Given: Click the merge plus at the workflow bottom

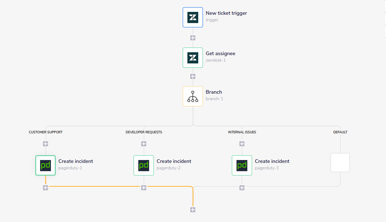Looking at the screenshot, I should pyautogui.click(x=193, y=209).
